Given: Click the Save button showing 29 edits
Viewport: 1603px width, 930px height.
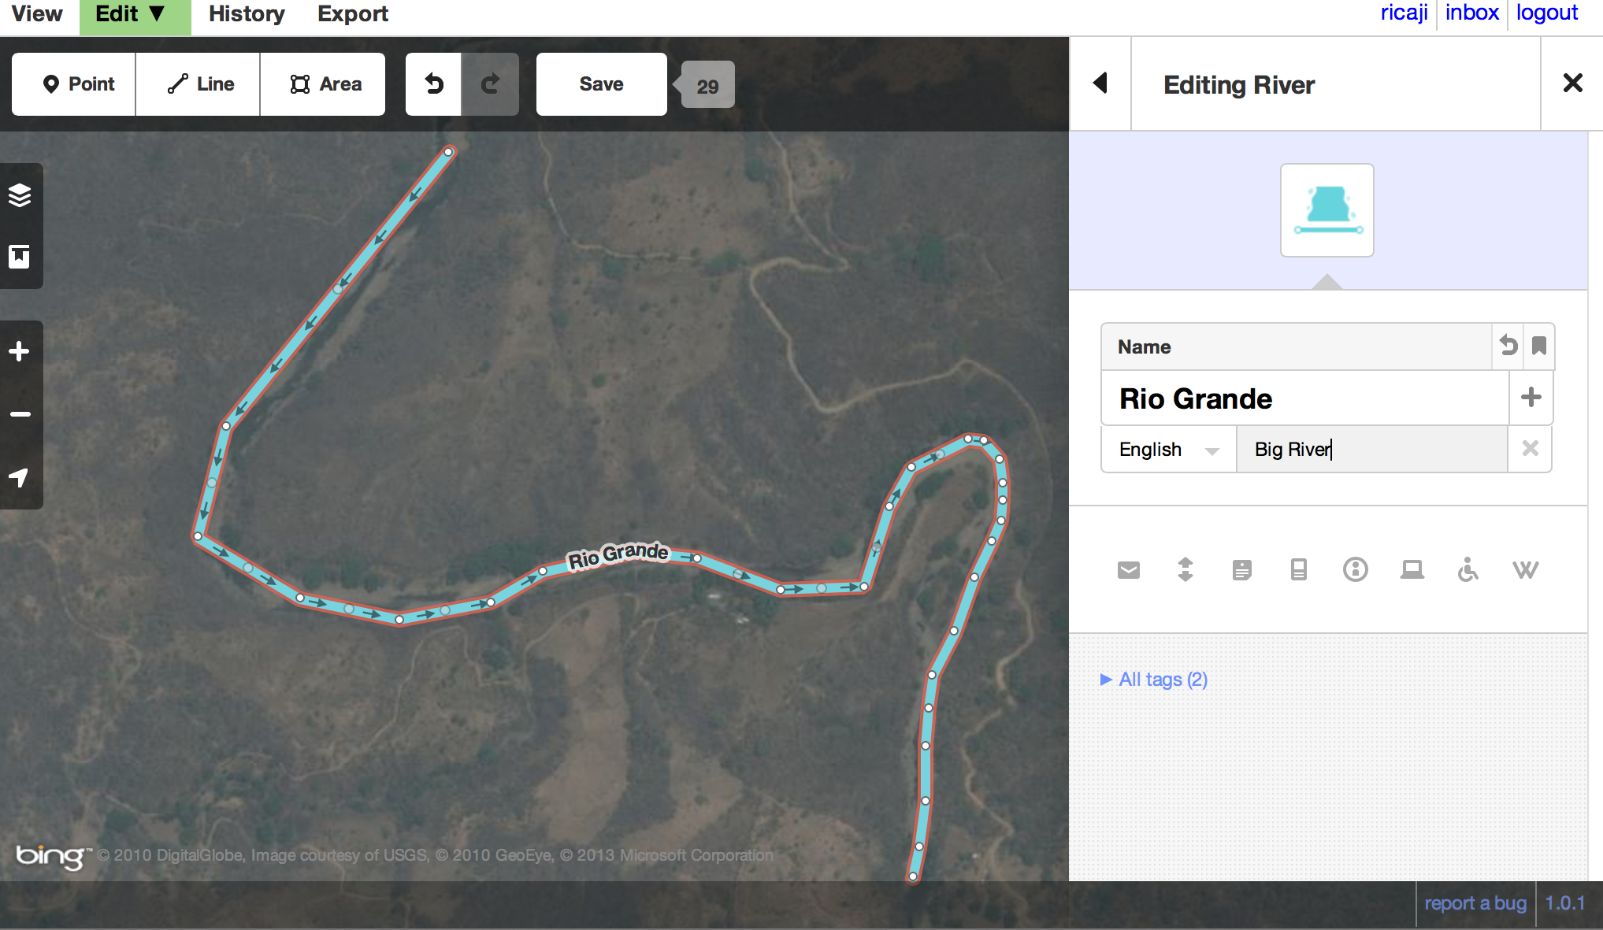Looking at the screenshot, I should point(601,83).
